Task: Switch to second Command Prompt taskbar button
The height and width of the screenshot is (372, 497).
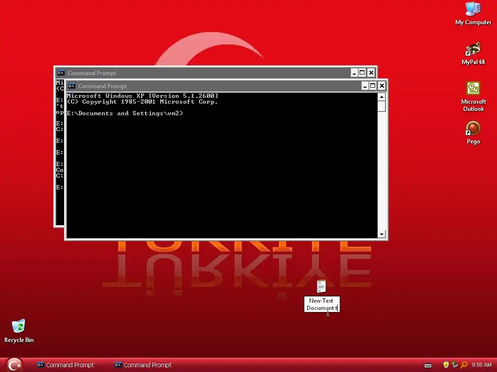Action: click(143, 365)
